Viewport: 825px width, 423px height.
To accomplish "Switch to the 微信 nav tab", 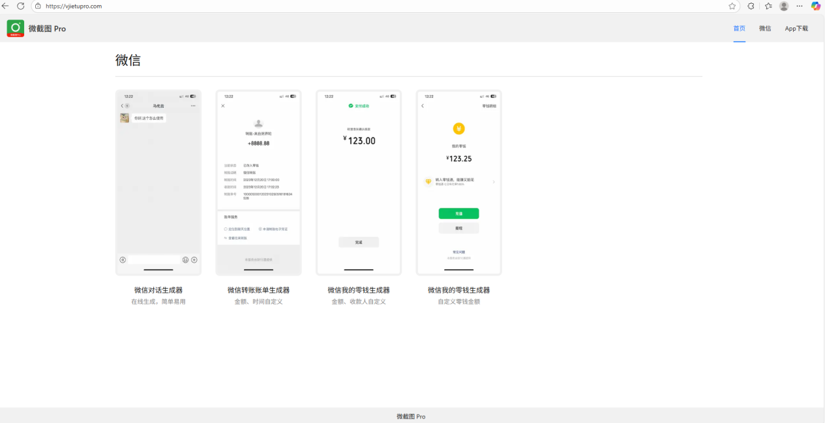I will point(765,29).
